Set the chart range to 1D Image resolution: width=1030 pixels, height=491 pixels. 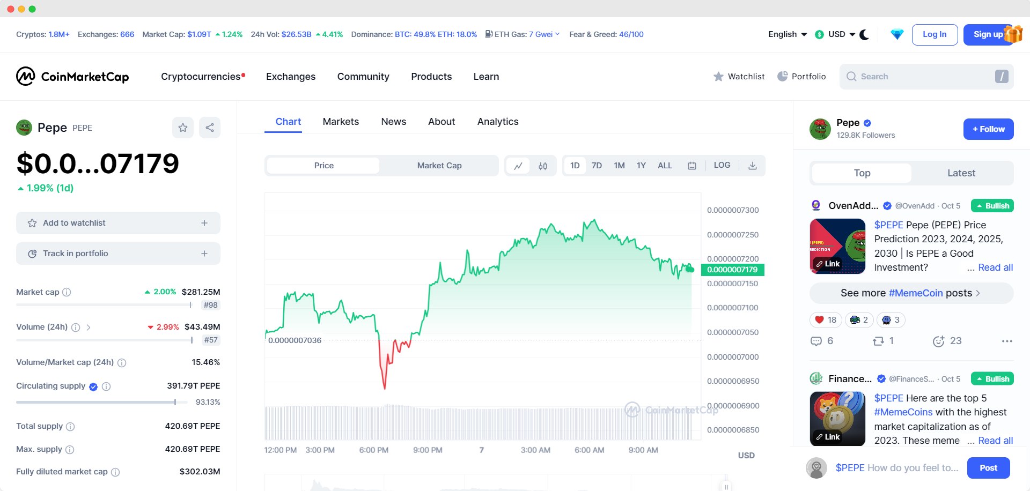575,166
